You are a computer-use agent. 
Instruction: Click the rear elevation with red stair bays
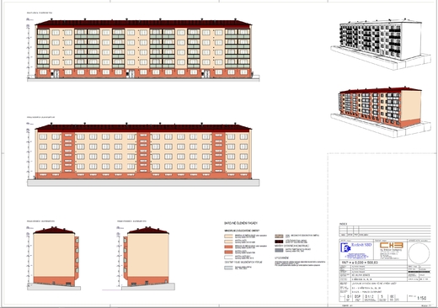pyautogui.click(x=143, y=154)
